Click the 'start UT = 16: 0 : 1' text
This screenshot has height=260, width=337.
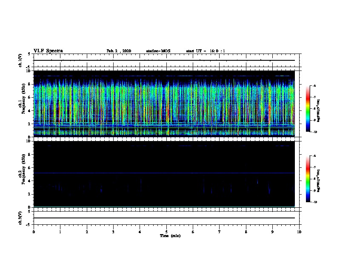pyautogui.click(x=206, y=51)
